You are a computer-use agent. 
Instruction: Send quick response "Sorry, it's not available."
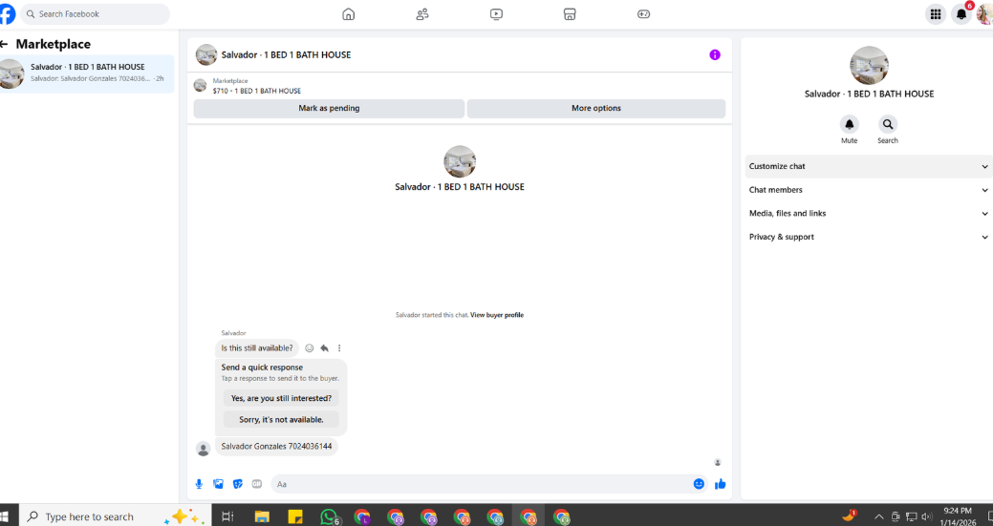tap(281, 420)
